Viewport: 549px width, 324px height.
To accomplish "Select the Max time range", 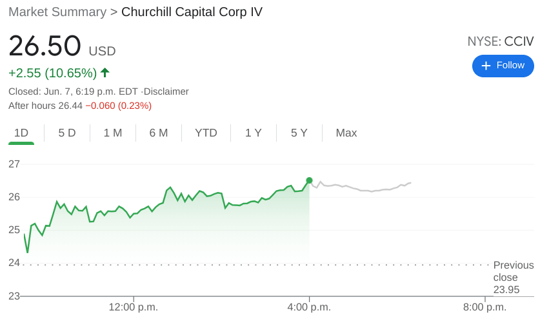I will pos(346,133).
